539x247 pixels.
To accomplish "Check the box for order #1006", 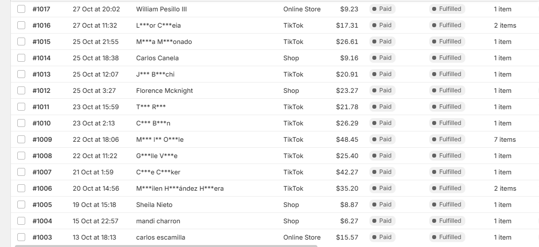I will coord(21,188).
